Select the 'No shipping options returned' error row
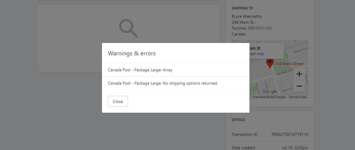 pos(176,83)
